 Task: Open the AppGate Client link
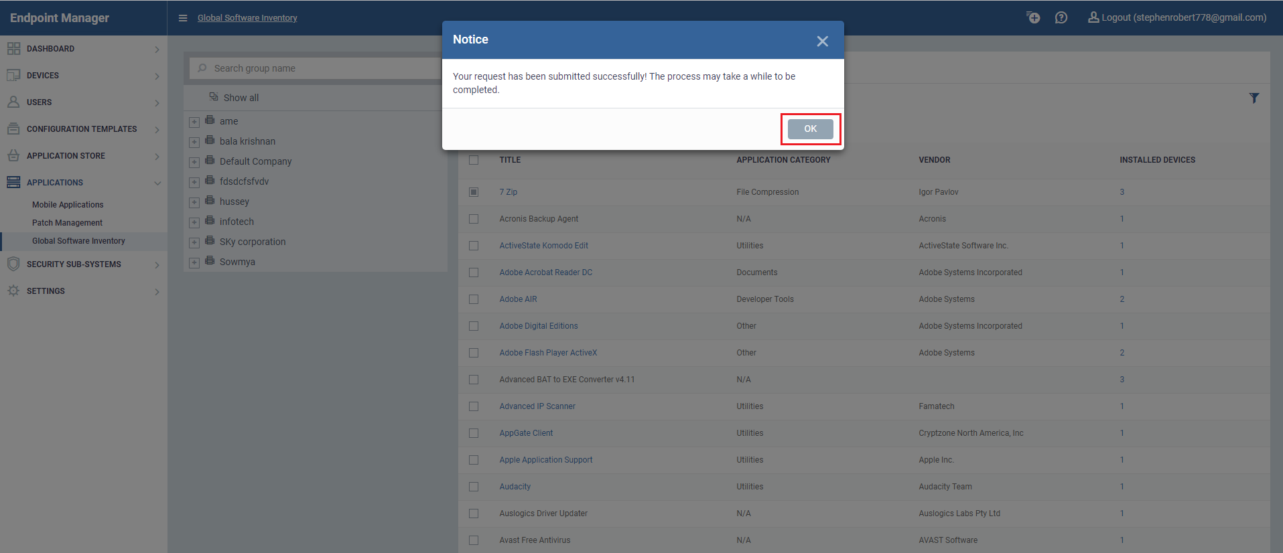point(526,433)
